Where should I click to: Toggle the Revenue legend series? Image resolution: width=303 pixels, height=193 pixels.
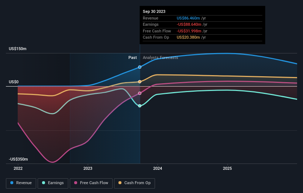point(21,183)
